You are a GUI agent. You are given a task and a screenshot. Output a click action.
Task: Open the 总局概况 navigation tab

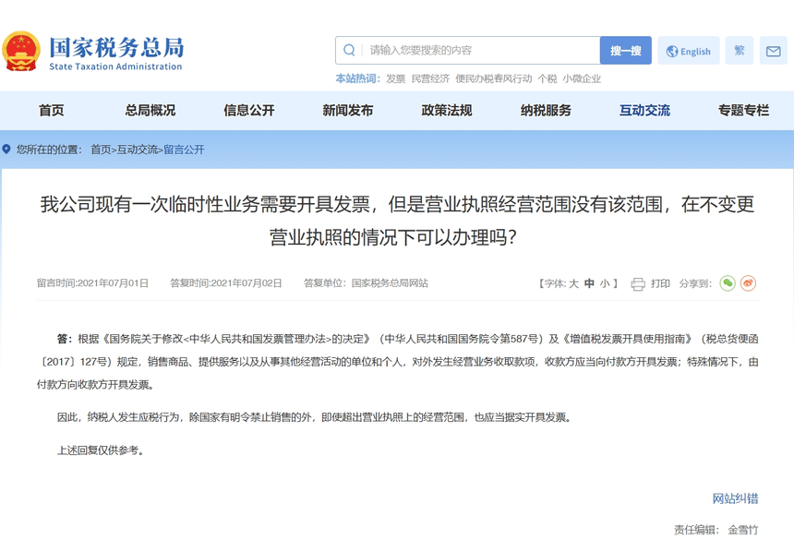150,111
